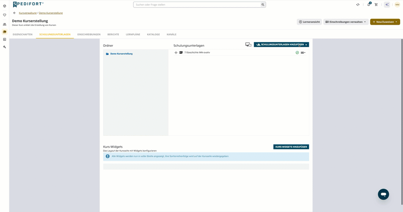Viewport: 403px width, 212px height.
Task: Open the Kursverwaltung breadcrumb link
Action: pyautogui.click(x=28, y=13)
